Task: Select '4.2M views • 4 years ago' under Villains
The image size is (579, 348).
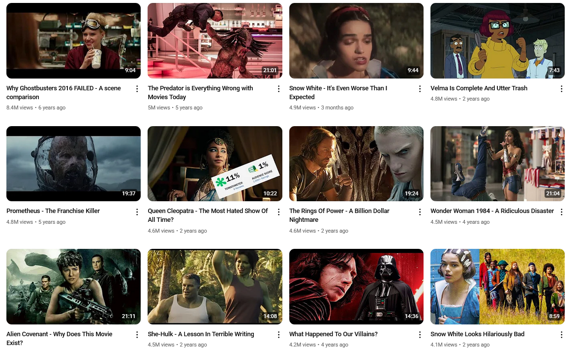Action: point(319,345)
